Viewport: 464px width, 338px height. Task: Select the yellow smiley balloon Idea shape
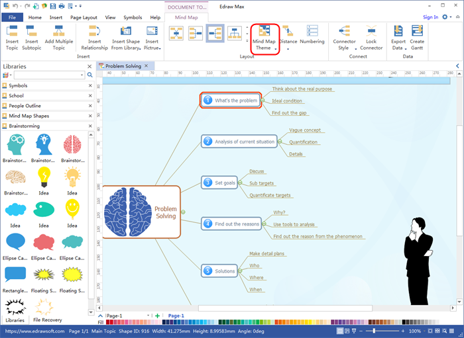coord(72,210)
